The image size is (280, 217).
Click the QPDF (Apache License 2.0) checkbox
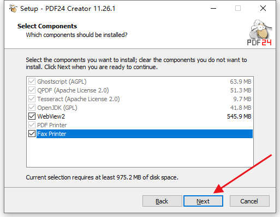coord(32,90)
